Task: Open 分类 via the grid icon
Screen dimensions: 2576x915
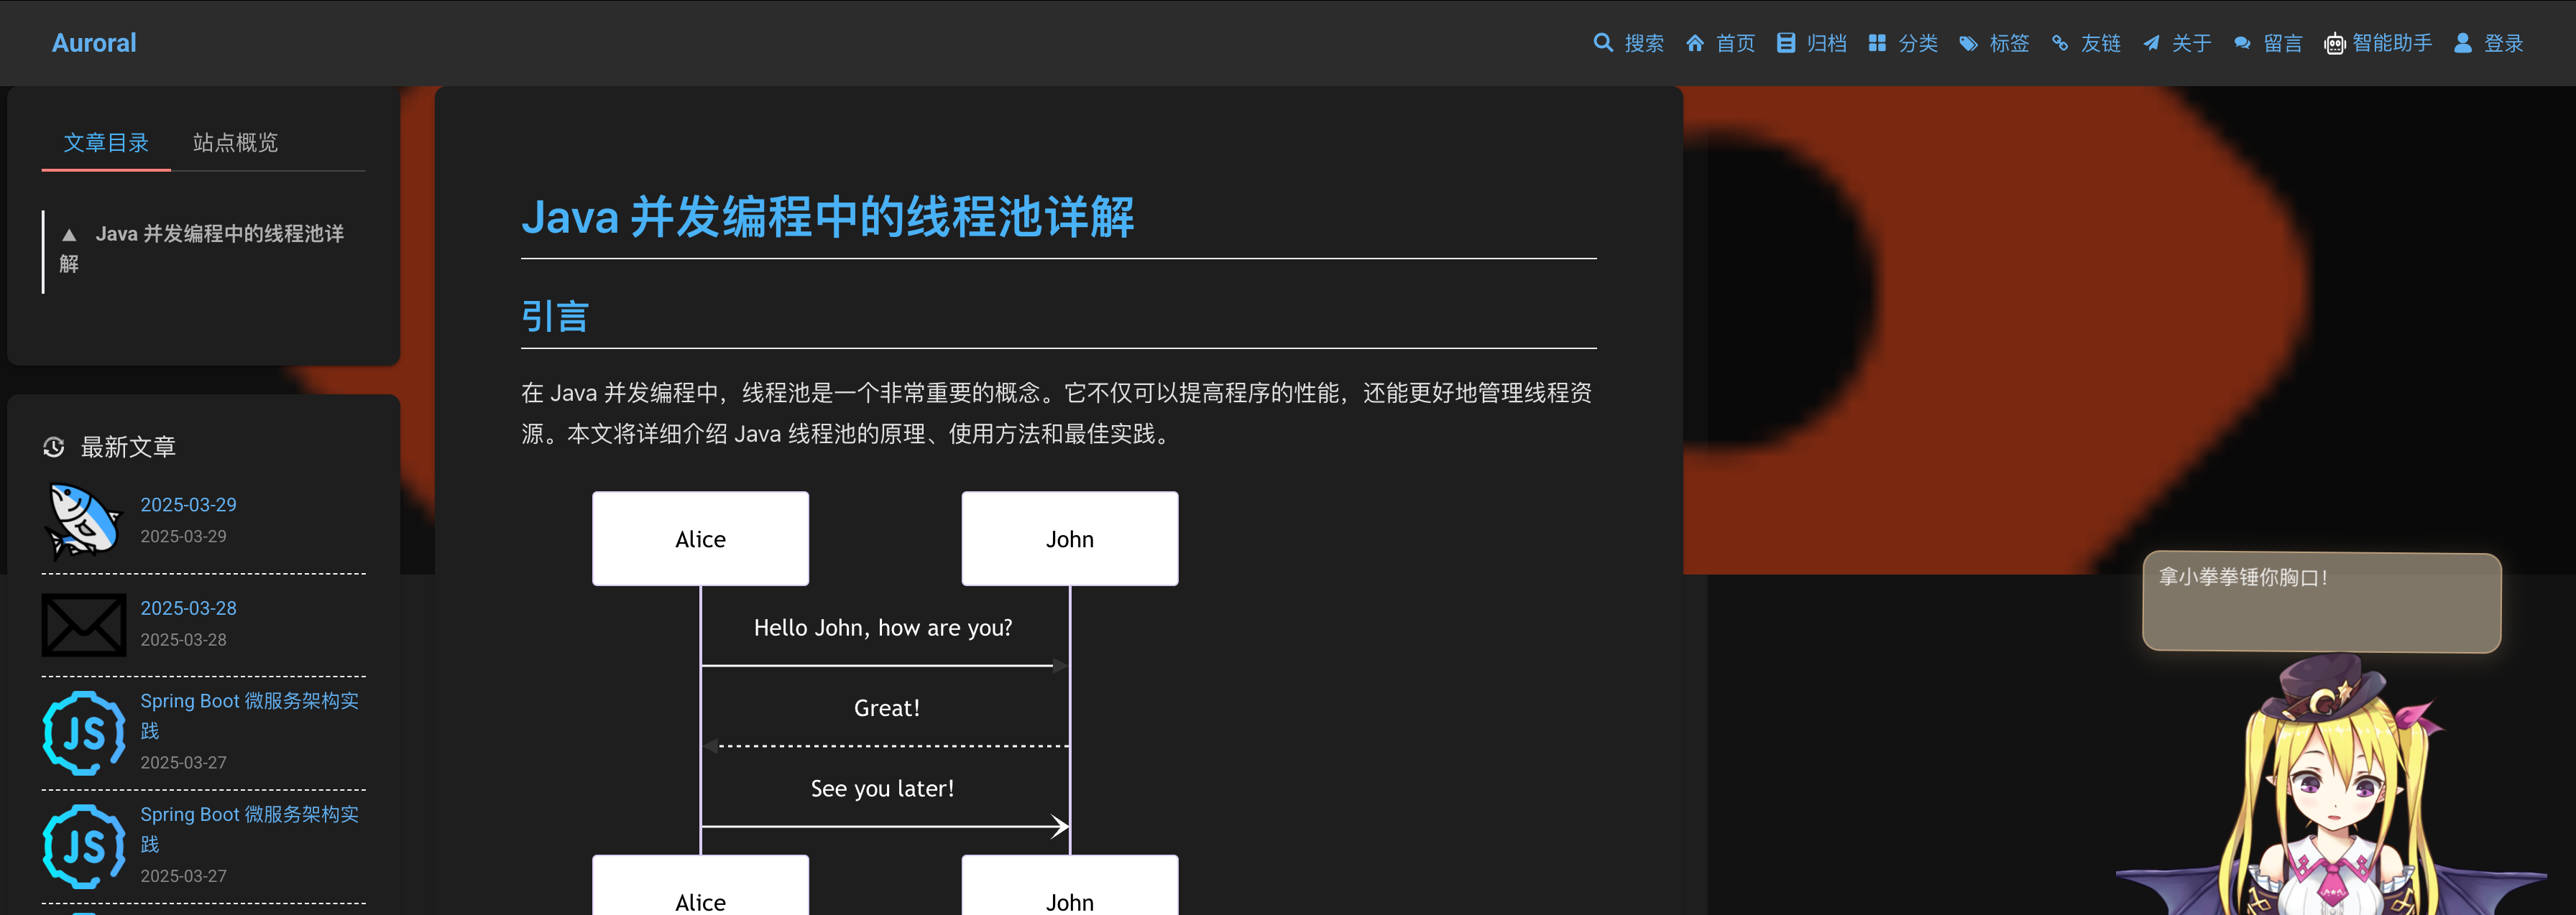Action: [1877, 43]
